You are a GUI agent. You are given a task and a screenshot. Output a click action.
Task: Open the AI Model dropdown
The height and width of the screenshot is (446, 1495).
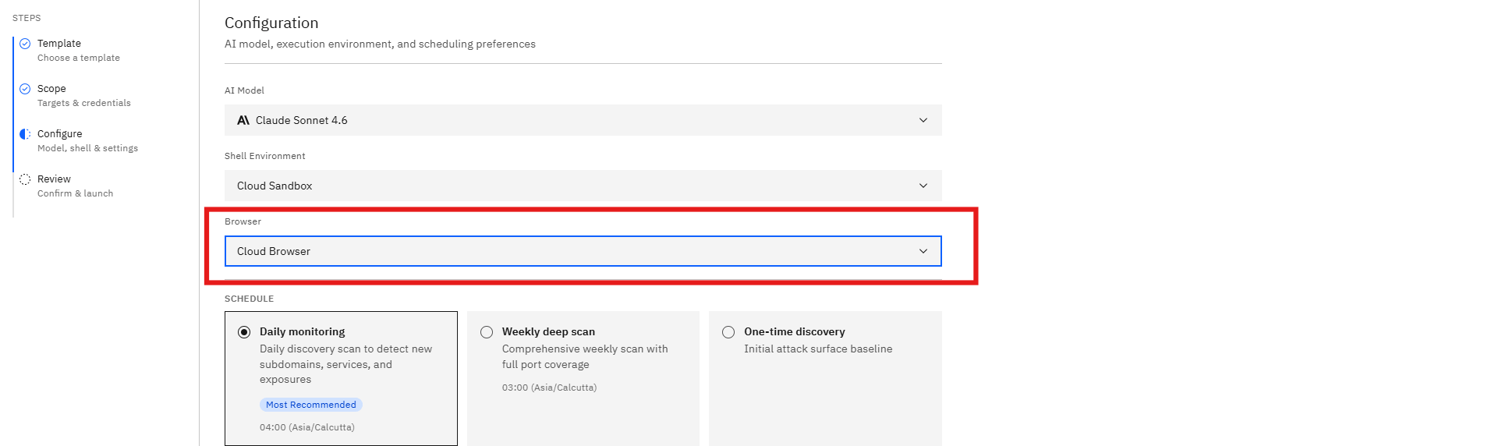(x=583, y=120)
